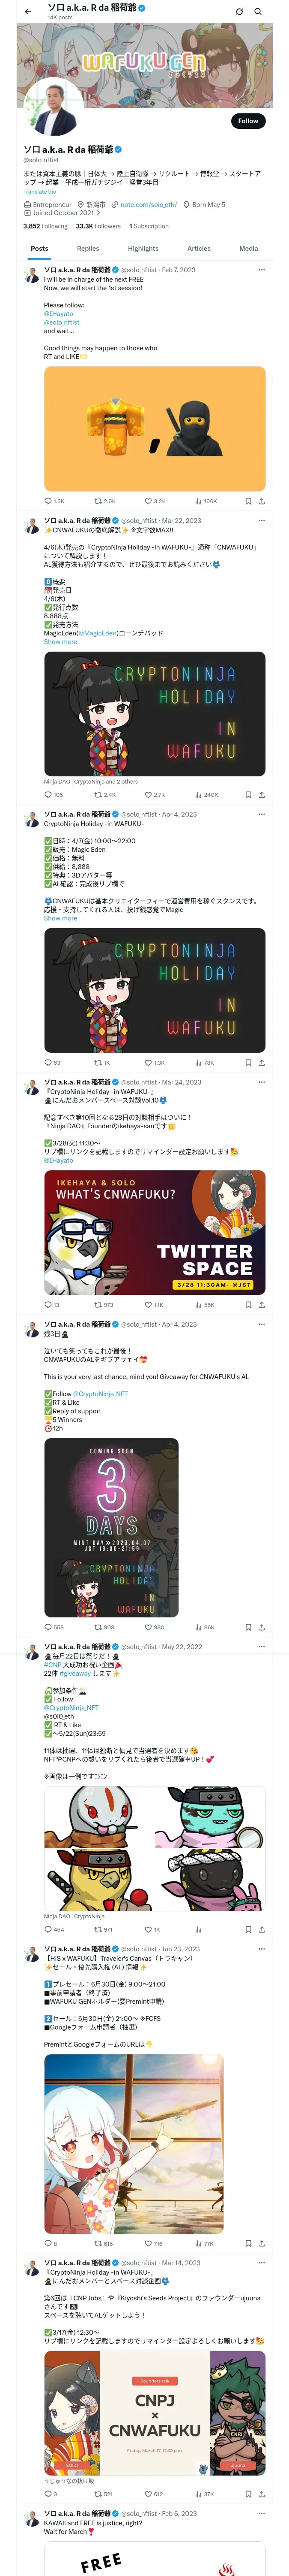Like the Feb 7, 2023 kimono ninja post

[155, 501]
